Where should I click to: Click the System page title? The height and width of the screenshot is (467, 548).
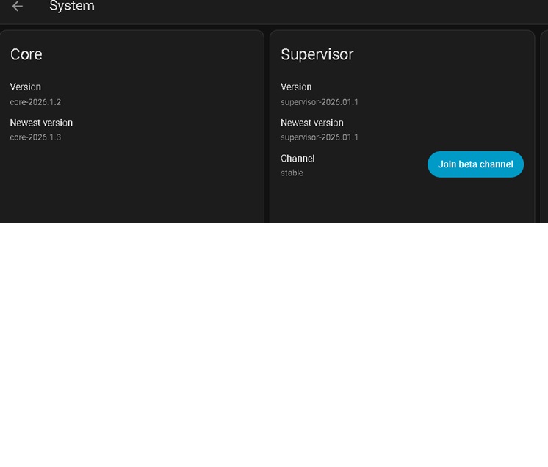(71, 7)
